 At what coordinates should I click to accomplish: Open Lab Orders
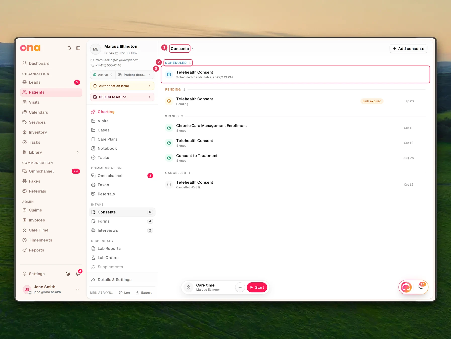coord(122,258)
